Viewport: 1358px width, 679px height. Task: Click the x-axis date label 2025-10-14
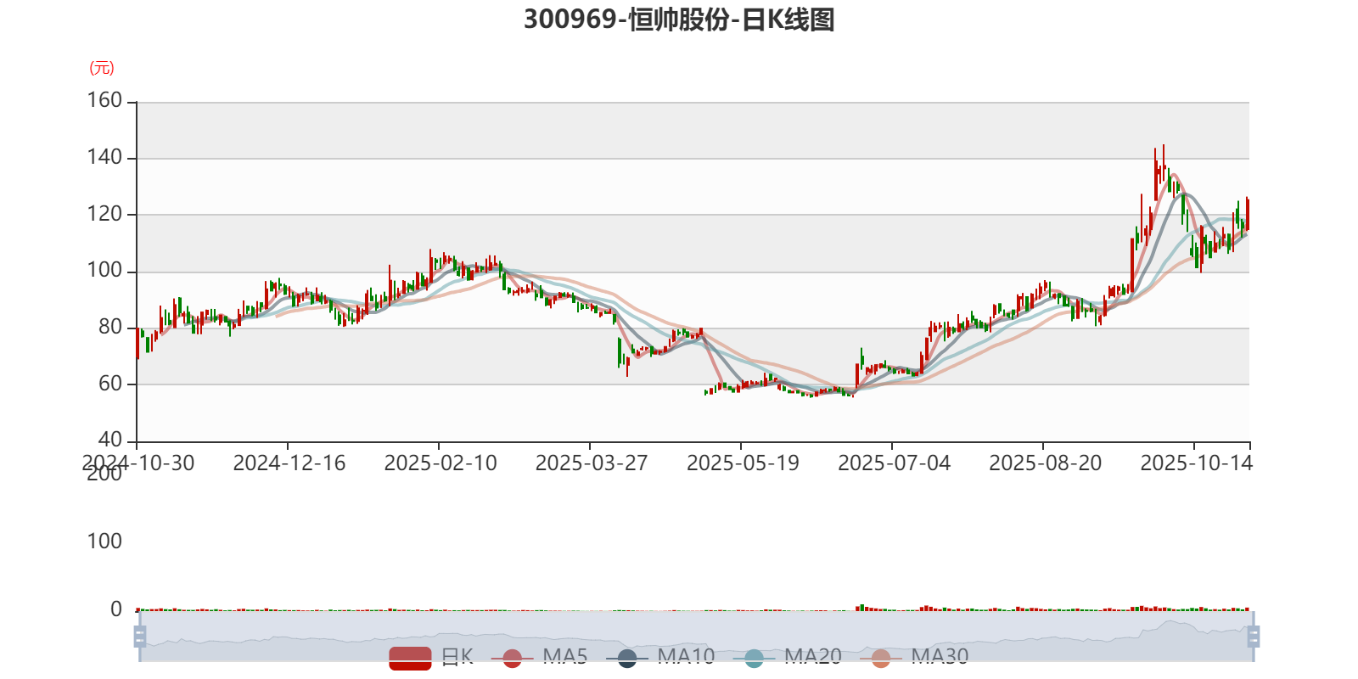click(1196, 463)
